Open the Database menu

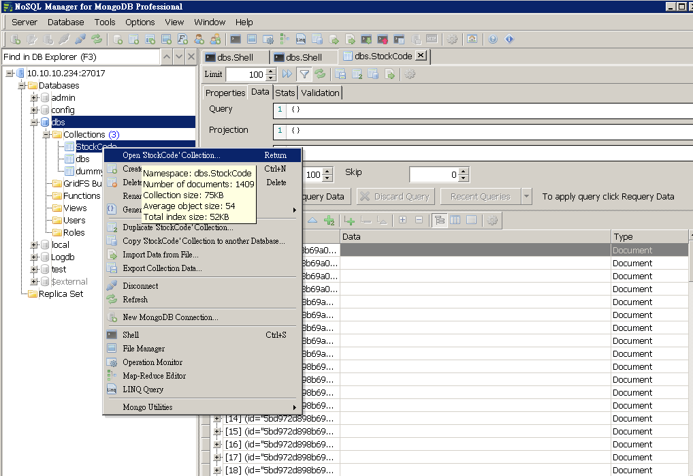65,22
